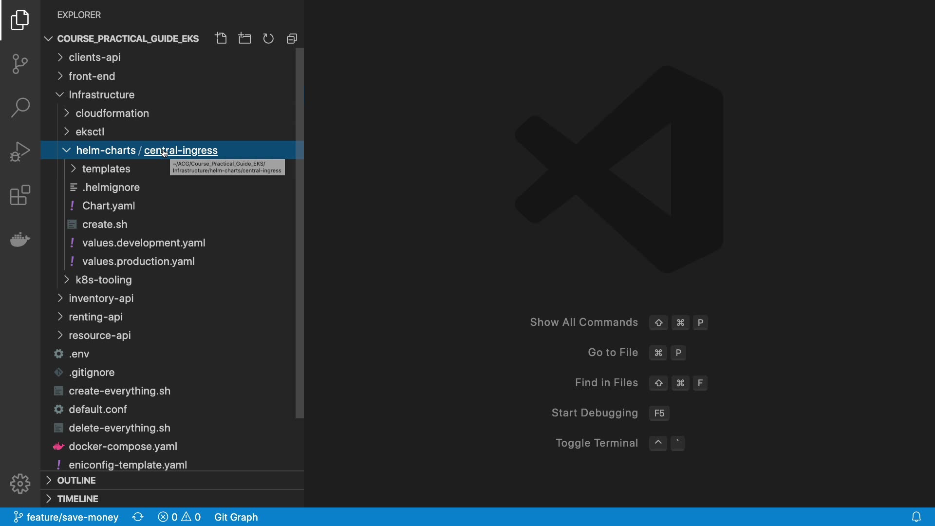
Task: Open Run and Debug view
Action: click(x=20, y=151)
